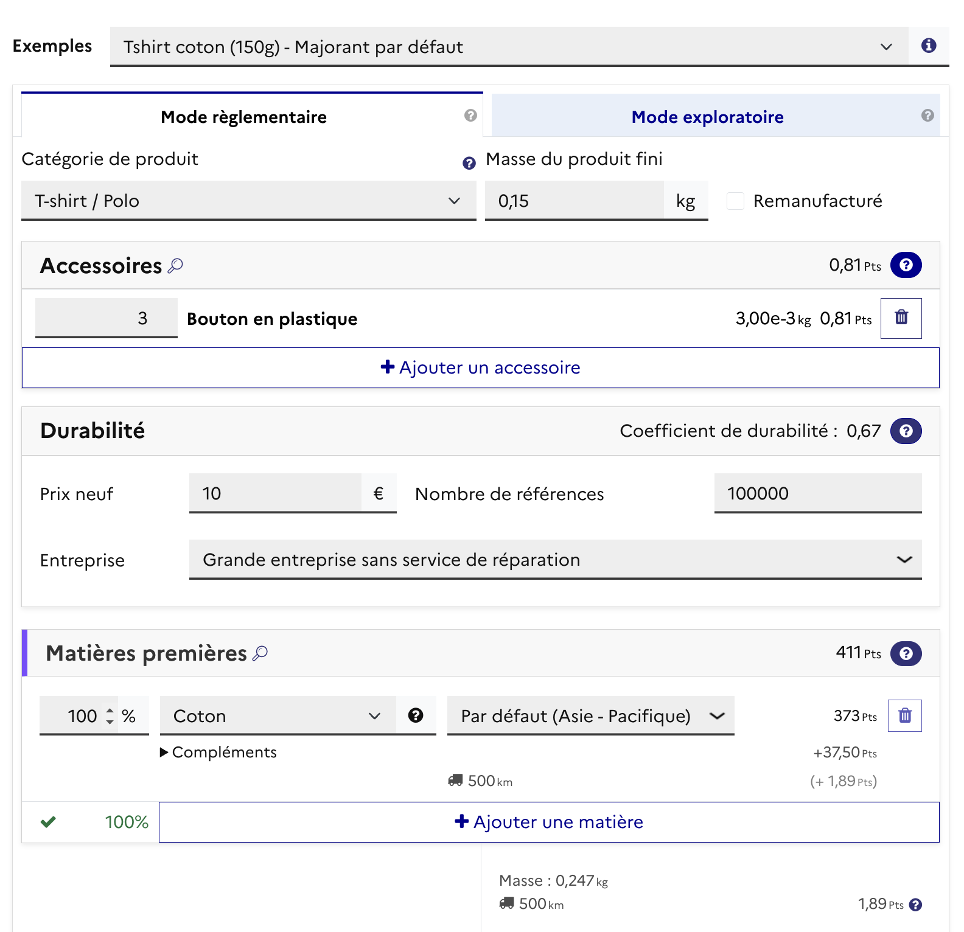The height and width of the screenshot is (932, 964).
Task: Click magnifier icon next to Accessoires title
Action: click(175, 266)
